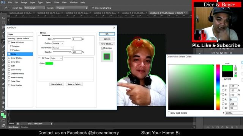The height and width of the screenshot is (136, 243).
Task: Enable Bevel & Emboss effect
Action: (9, 42)
